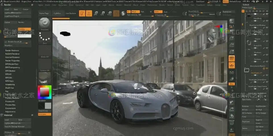Click the Rotate transform icon
Image resolution: width=273 pixels, height=136 pixels.
pyautogui.click(x=109, y=13)
